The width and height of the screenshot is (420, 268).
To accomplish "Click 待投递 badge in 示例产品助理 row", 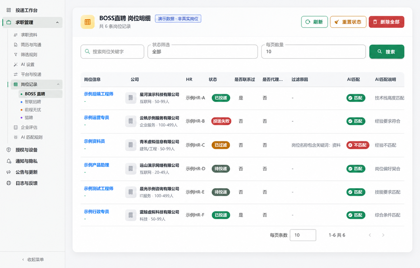I will (221, 169).
